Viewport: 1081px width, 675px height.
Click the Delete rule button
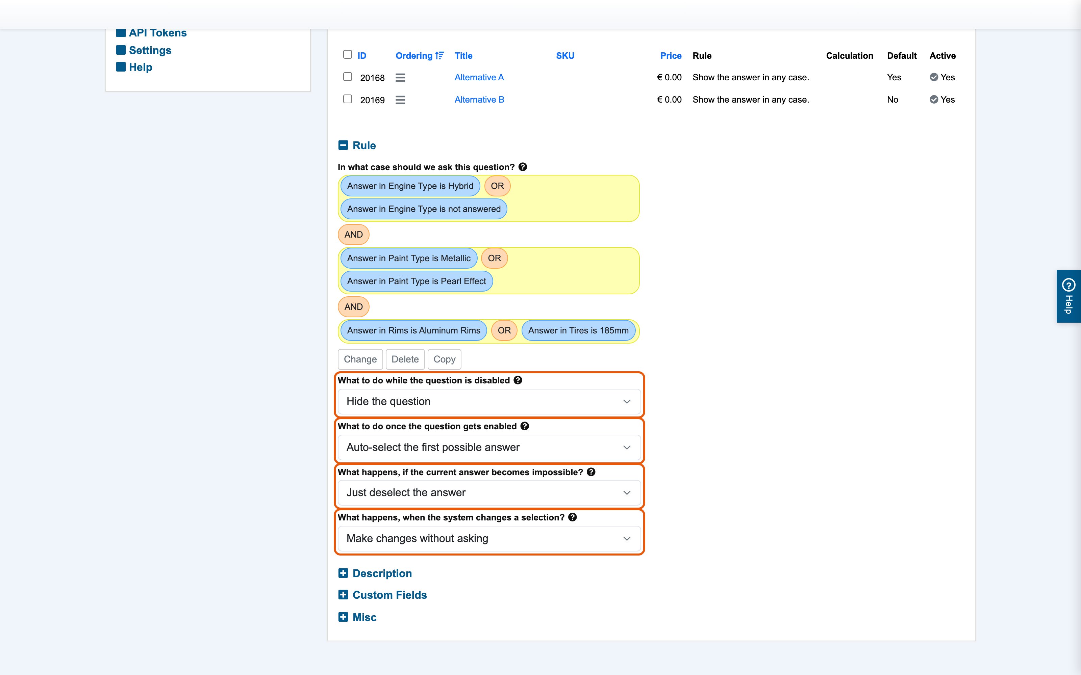405,359
